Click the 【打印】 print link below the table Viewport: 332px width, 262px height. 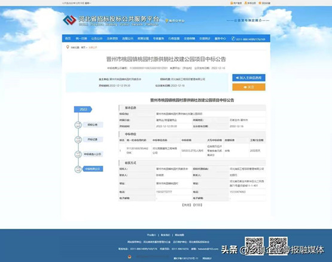198,205
